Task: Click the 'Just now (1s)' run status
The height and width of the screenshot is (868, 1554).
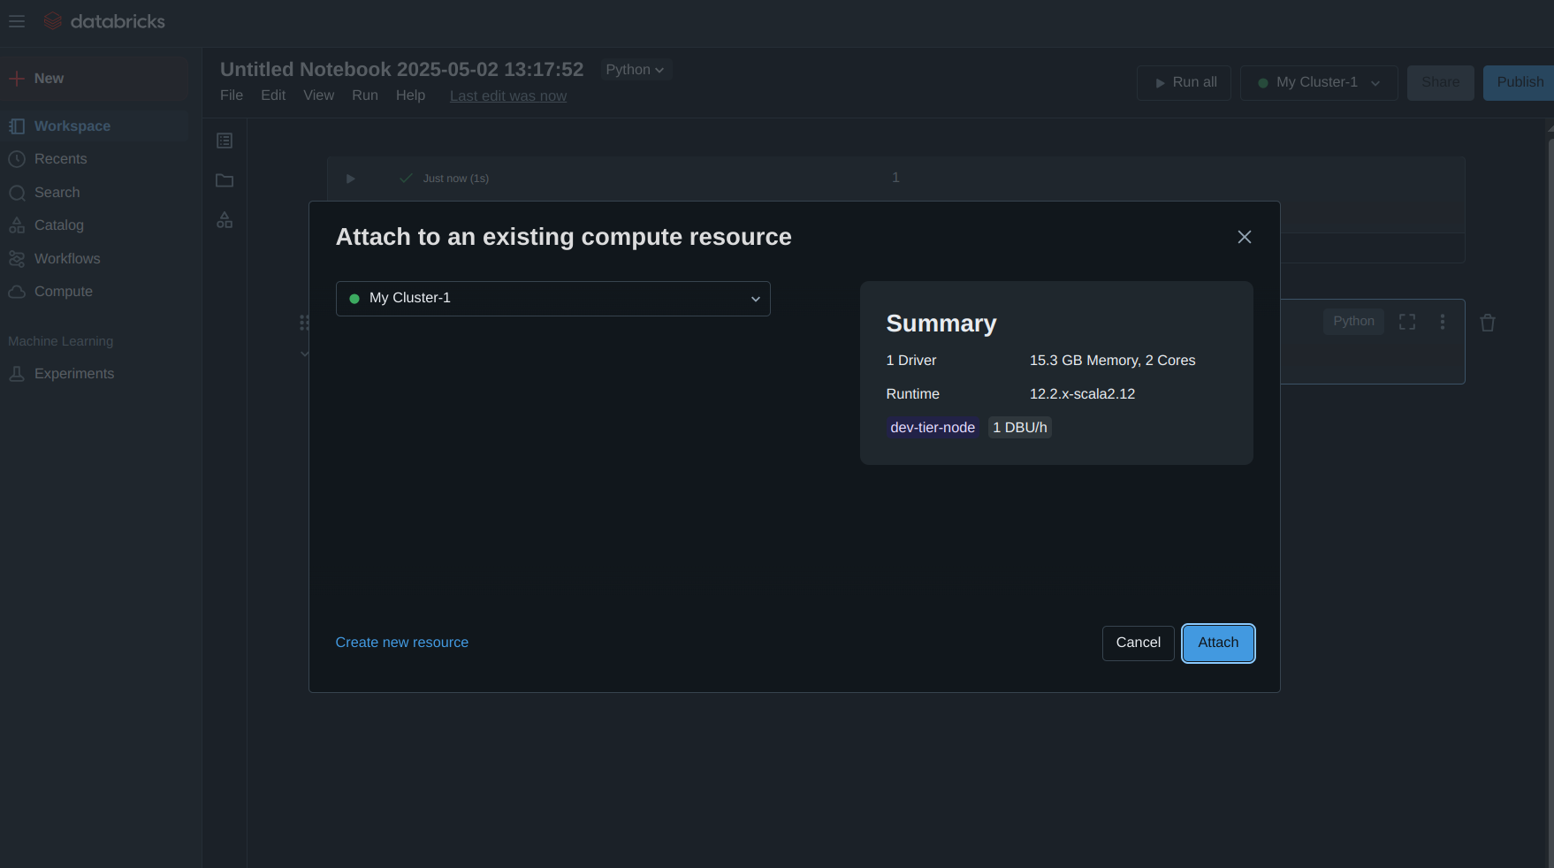Action: point(456,179)
